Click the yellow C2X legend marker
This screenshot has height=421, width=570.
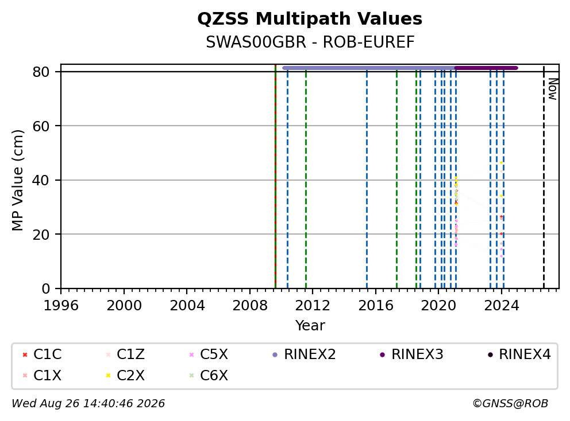pyautogui.click(x=108, y=375)
